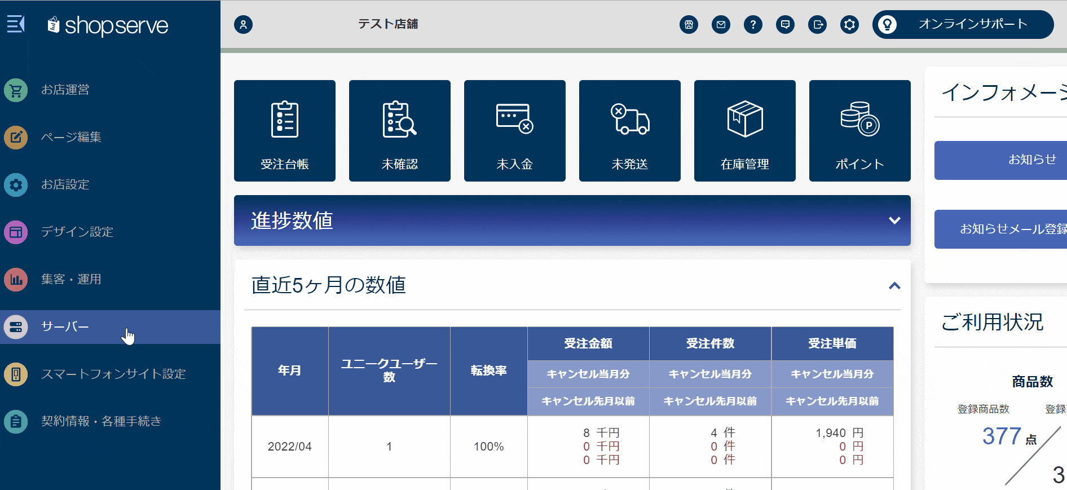Click the chat message icon in header

(x=785, y=24)
